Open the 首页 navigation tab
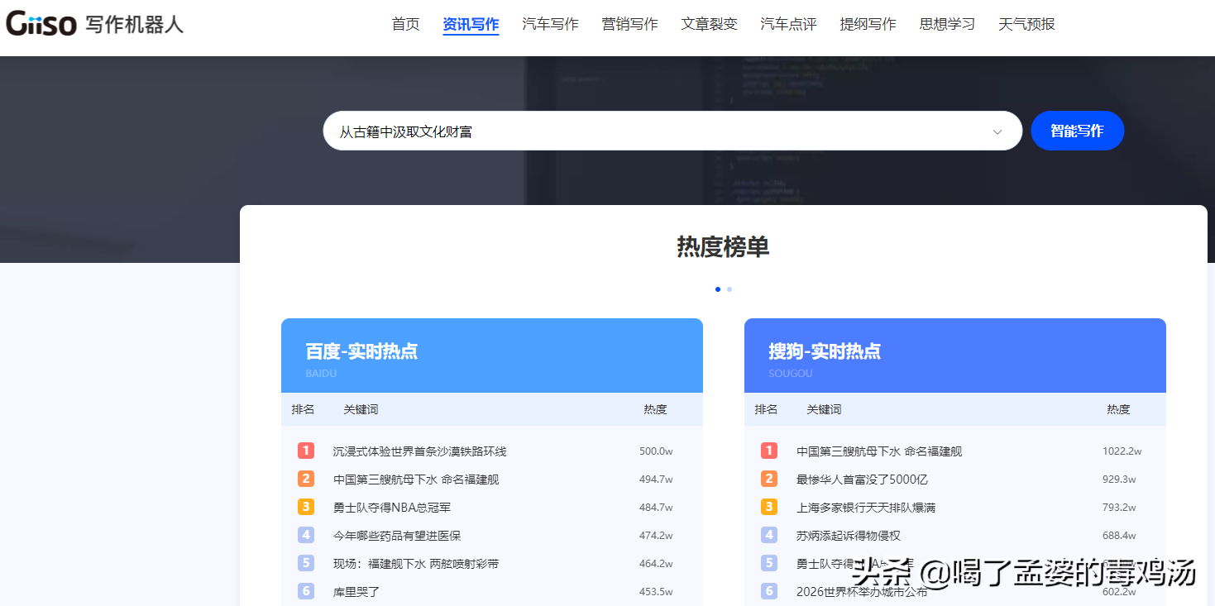 pos(405,24)
